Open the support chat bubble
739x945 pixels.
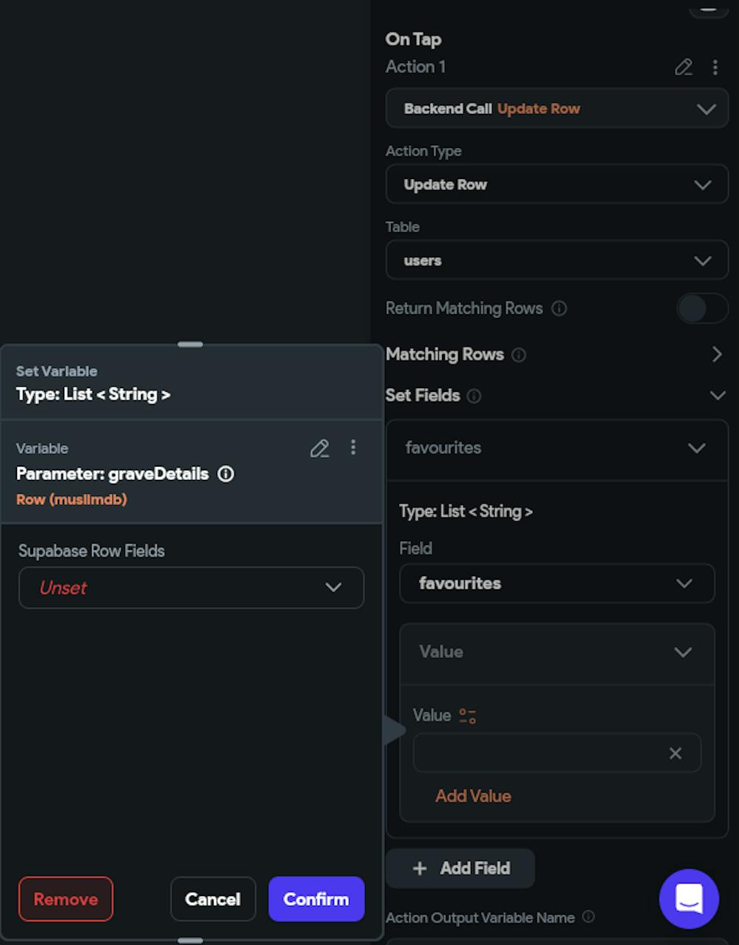click(689, 898)
